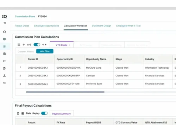Switch to the Statement Design tab
The width and height of the screenshot is (176, 132).
(101, 26)
